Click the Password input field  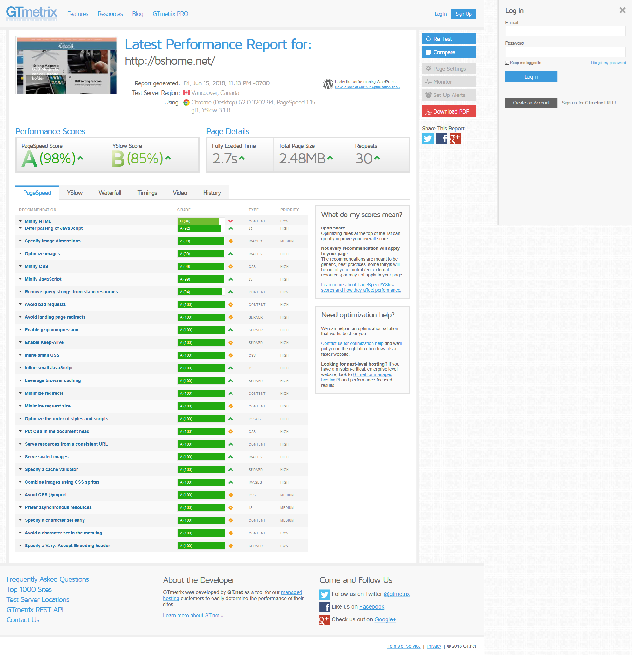[565, 52]
